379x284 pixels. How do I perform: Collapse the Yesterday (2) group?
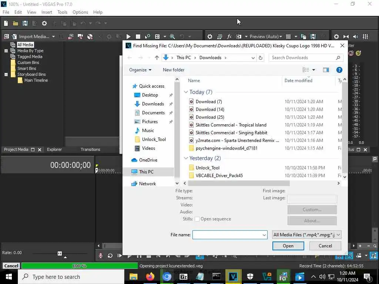tap(186, 158)
